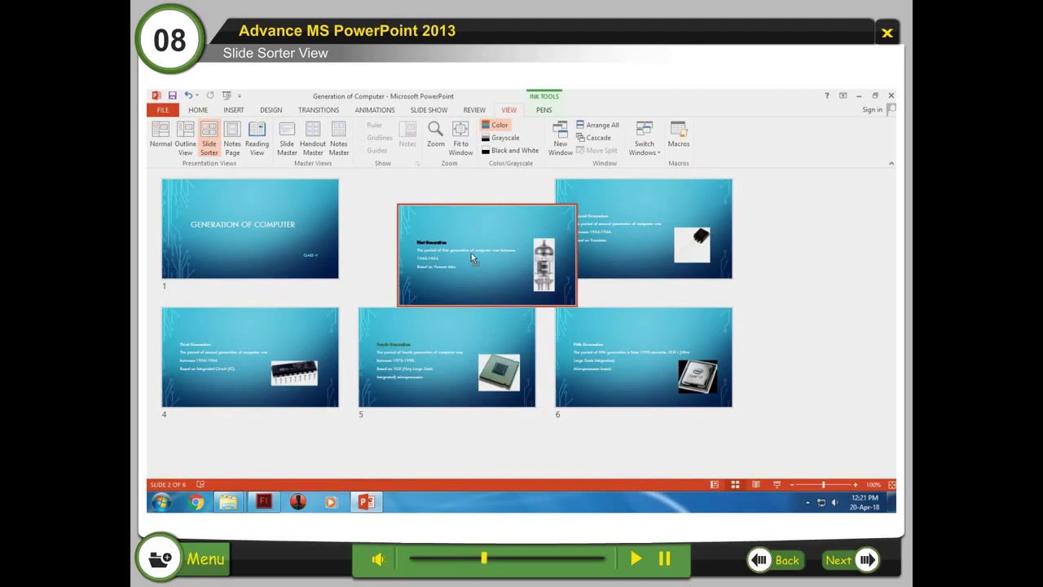The height and width of the screenshot is (587, 1043).
Task: Adjust the PowerPoint zoom slider
Action: 823,485
